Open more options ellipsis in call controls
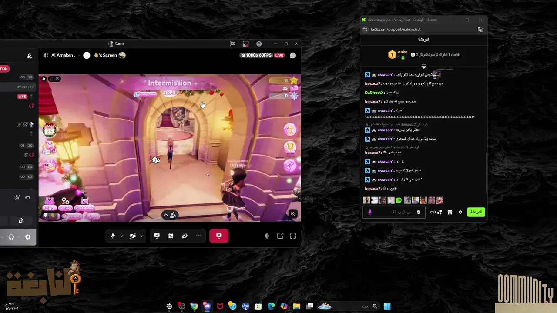The height and width of the screenshot is (313, 557). coord(198,236)
